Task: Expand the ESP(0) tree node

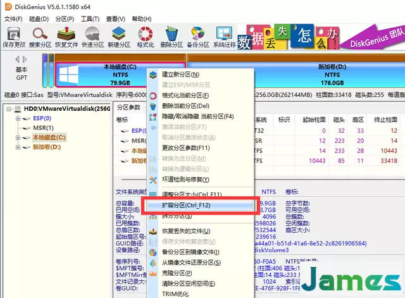Action: click(x=18, y=118)
